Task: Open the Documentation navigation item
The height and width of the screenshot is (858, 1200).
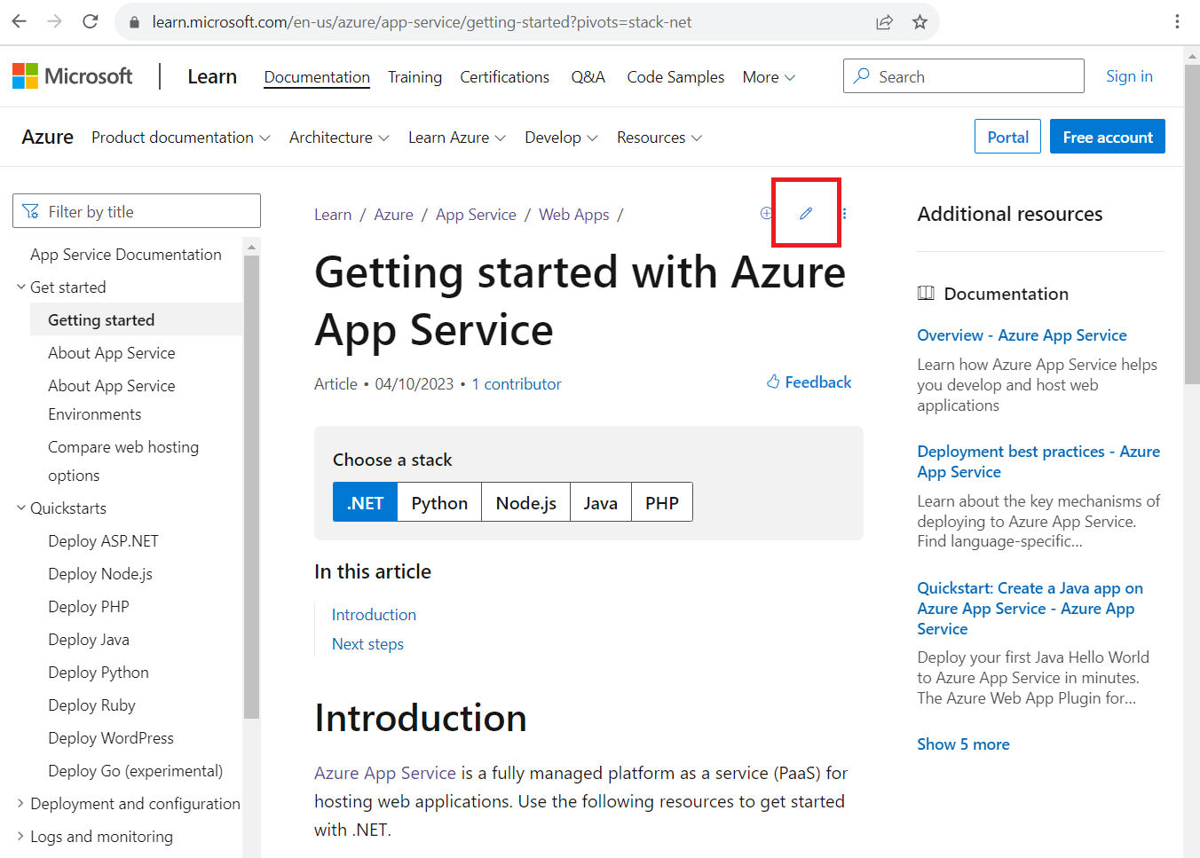Action: pyautogui.click(x=316, y=77)
